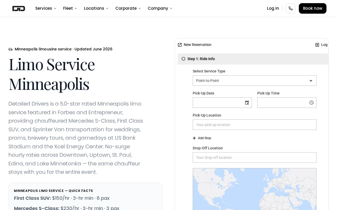Click the world map preview
The height and width of the screenshot is (210, 337).
[x=255, y=189]
